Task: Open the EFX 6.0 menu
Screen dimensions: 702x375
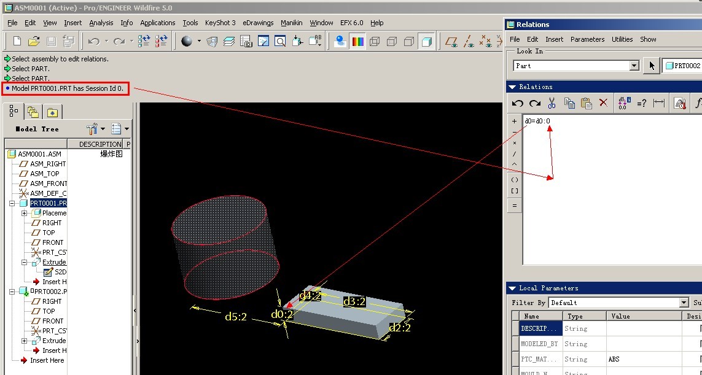Action: coord(352,23)
